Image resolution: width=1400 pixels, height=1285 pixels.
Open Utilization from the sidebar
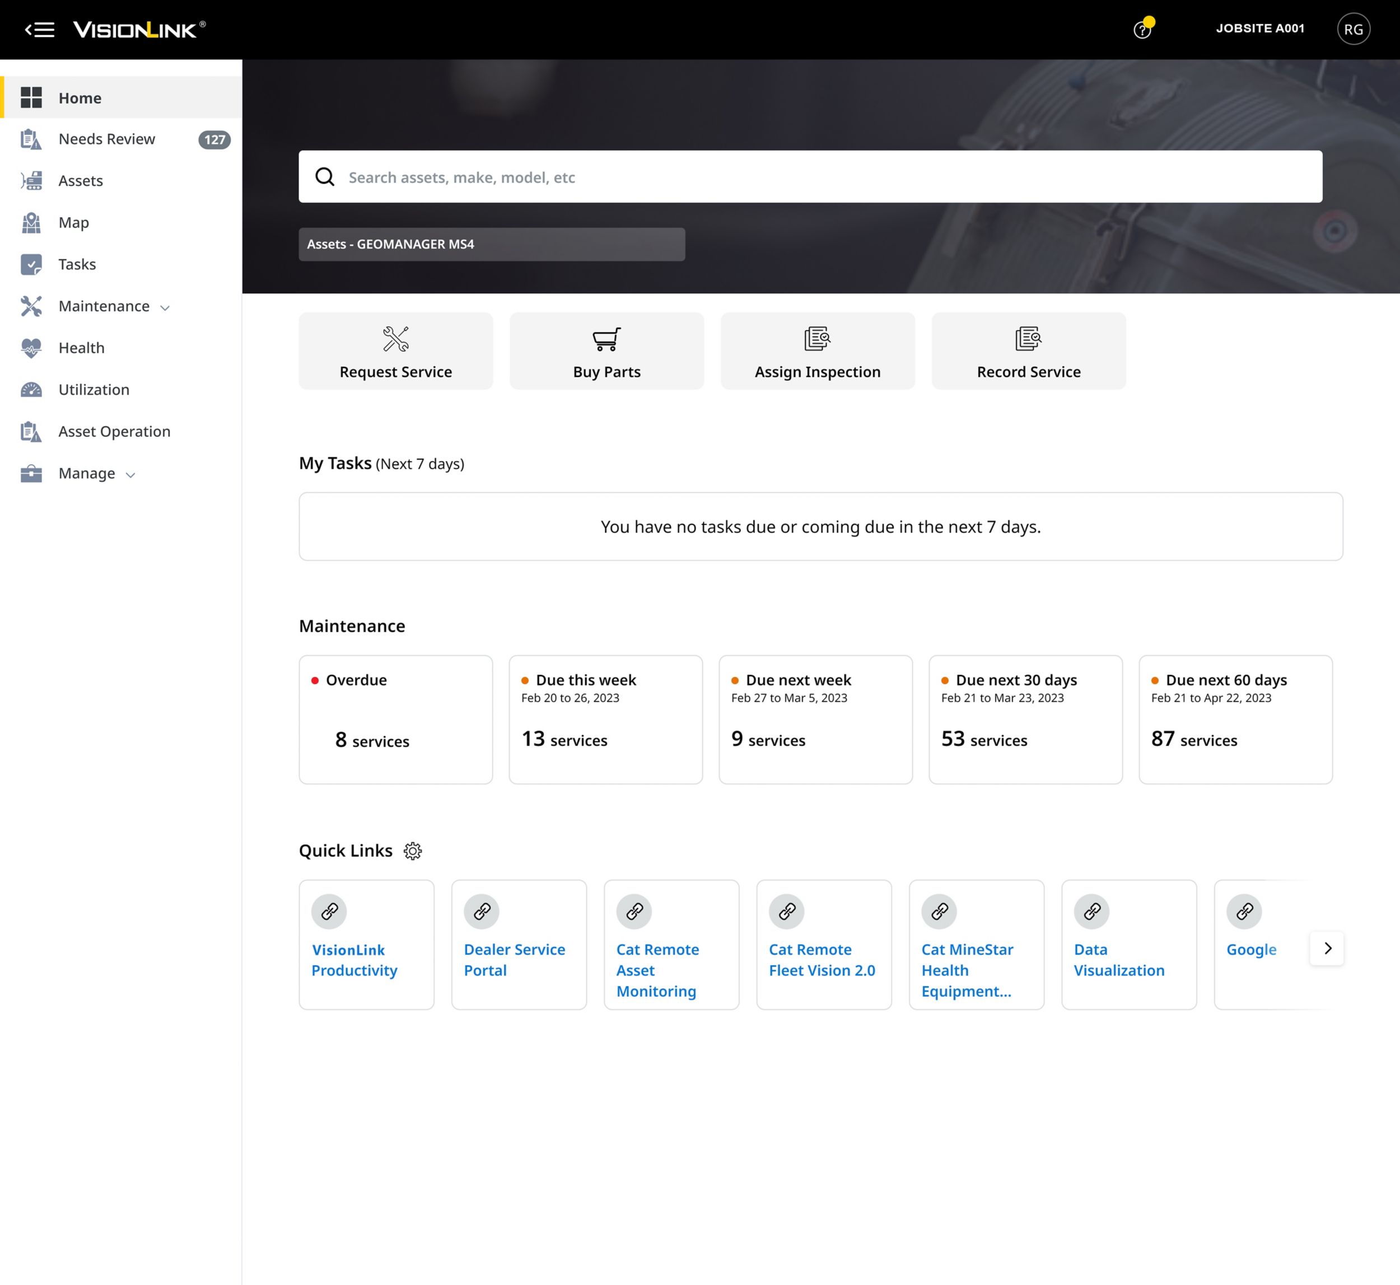94,389
